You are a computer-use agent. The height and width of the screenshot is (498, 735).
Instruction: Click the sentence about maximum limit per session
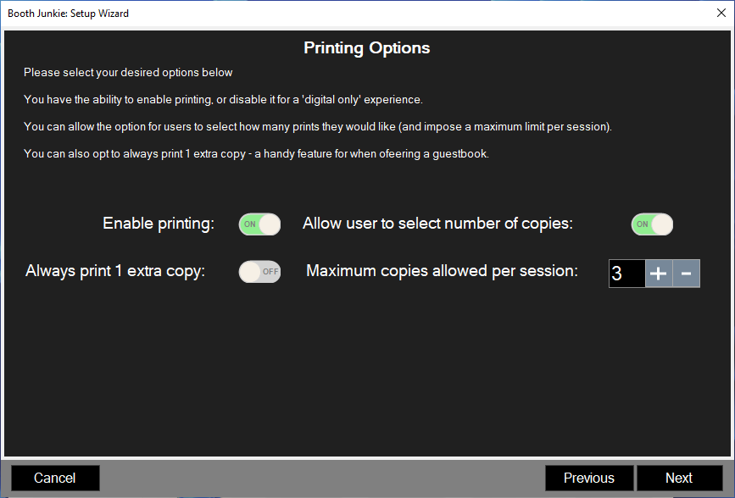point(318,127)
